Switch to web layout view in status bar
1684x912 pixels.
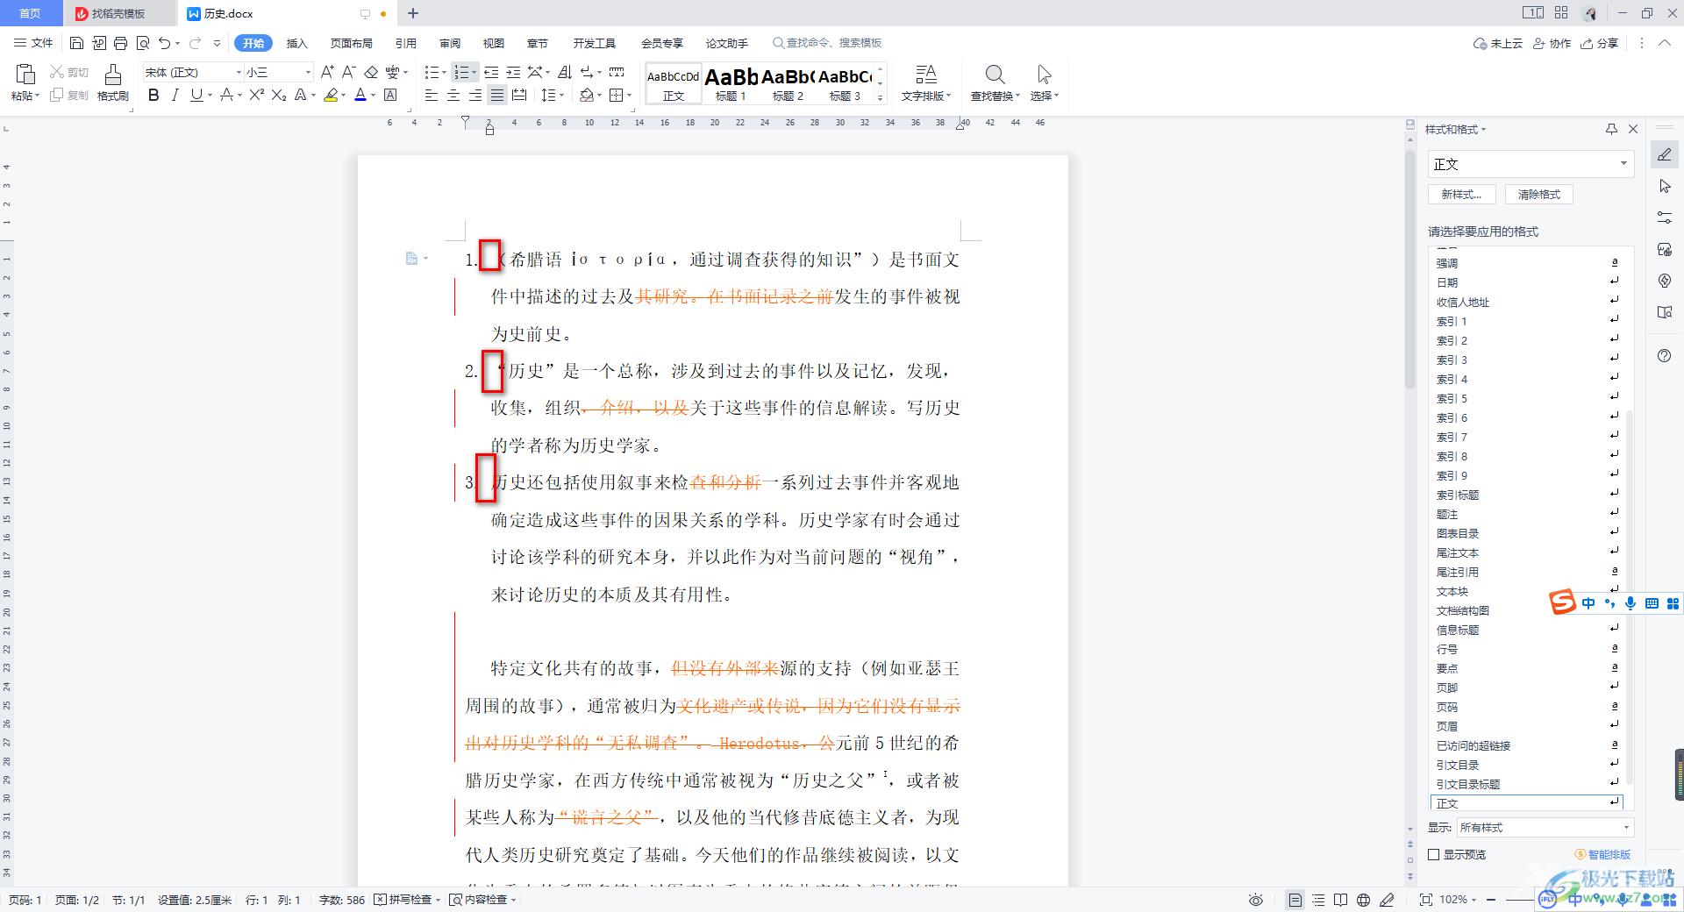pyautogui.click(x=1363, y=900)
